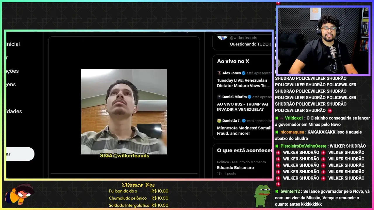This screenshot has height=210, width=374.
Task: Click the 'Fui banido do x' donation row
Action: pyautogui.click(x=138, y=191)
